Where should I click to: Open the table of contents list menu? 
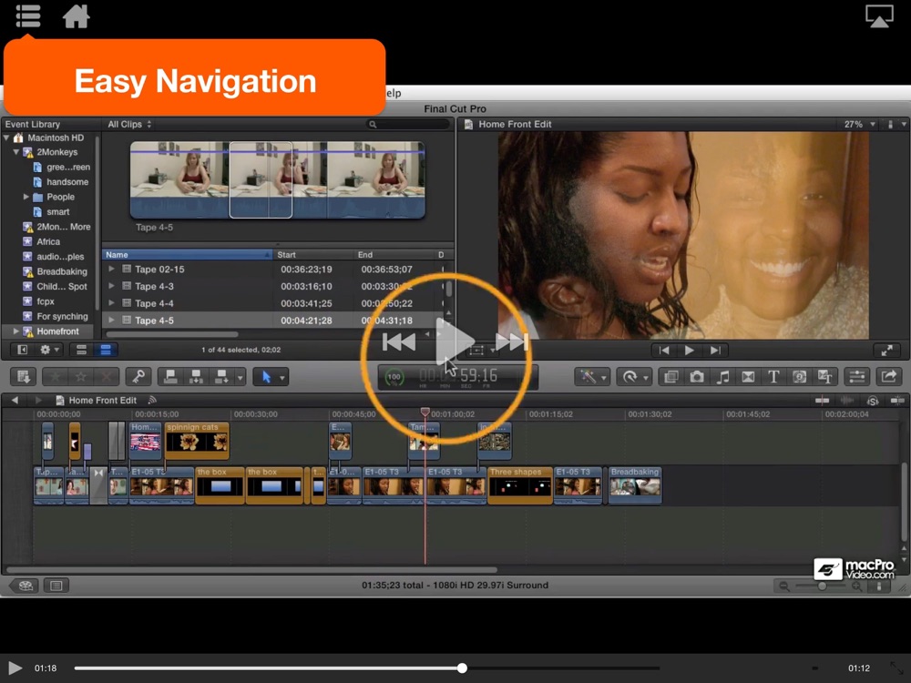(28, 16)
